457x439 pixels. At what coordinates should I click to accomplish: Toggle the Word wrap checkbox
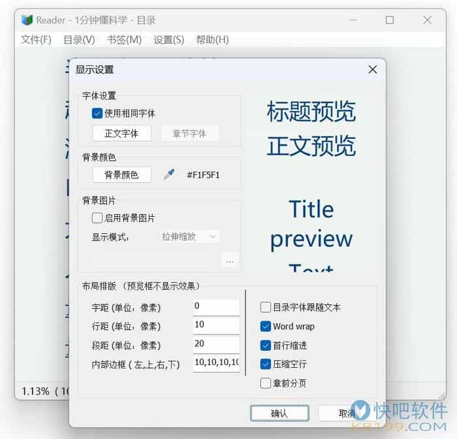click(x=266, y=326)
